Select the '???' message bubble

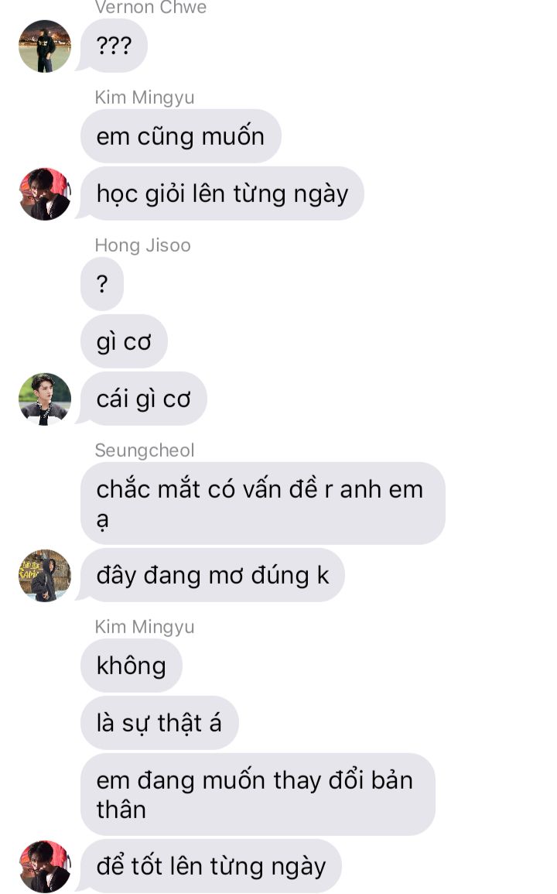pos(114,46)
